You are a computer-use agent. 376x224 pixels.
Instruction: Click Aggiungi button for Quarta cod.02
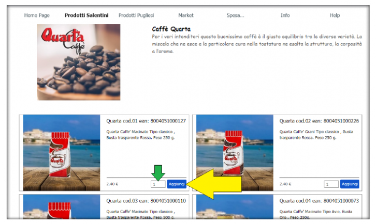coord(350,184)
